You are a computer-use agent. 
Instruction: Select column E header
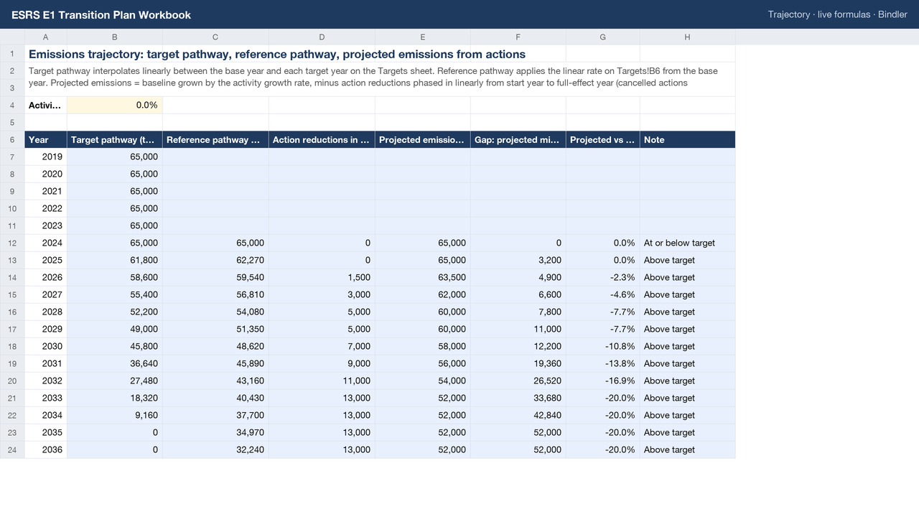(423, 37)
